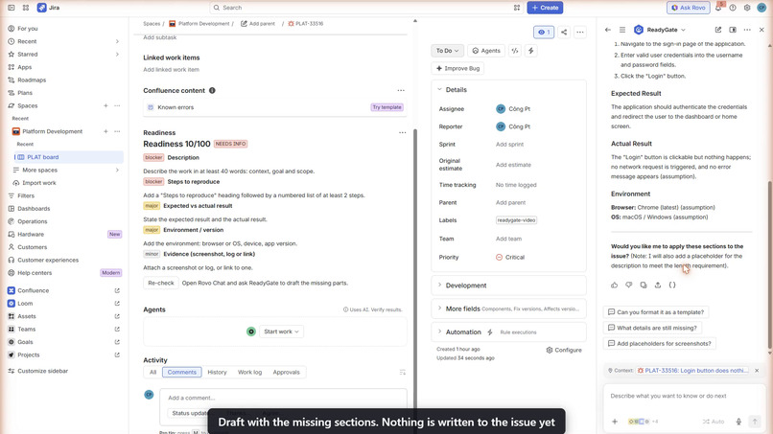Switch to the Approvals tab

pyautogui.click(x=286, y=372)
